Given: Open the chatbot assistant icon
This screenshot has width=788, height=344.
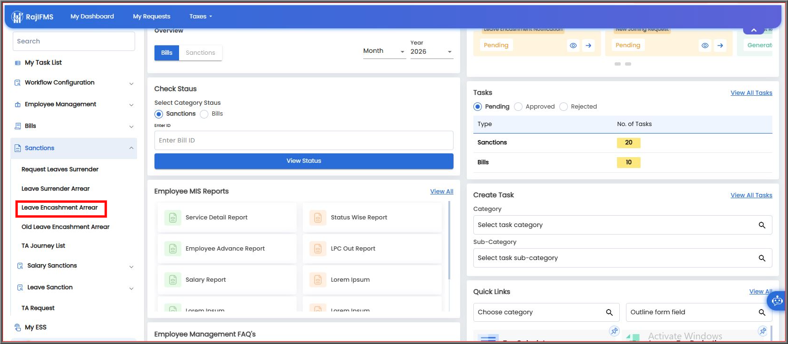Looking at the screenshot, I should (777, 301).
